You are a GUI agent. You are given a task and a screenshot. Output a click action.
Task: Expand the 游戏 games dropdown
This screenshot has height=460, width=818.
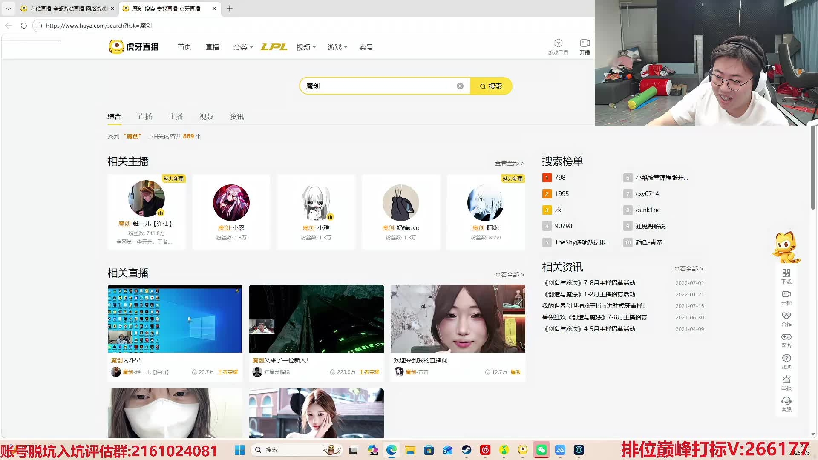click(x=337, y=47)
